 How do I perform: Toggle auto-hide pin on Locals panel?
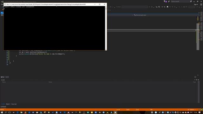(x=197, y=80)
